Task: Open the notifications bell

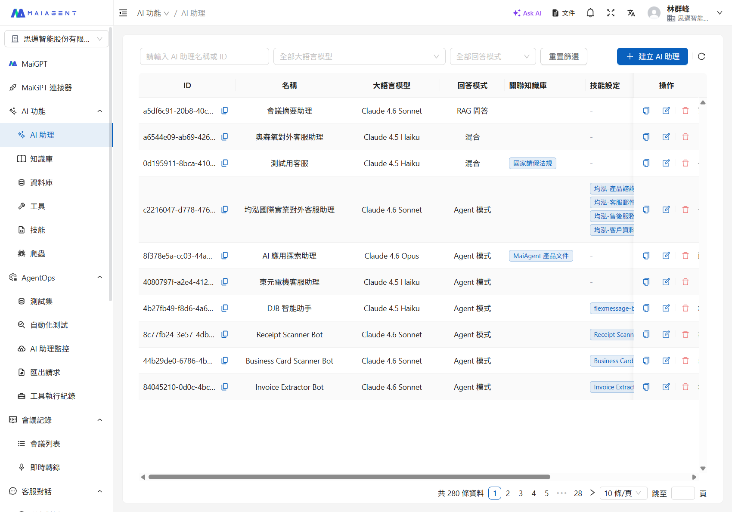Action: click(590, 13)
